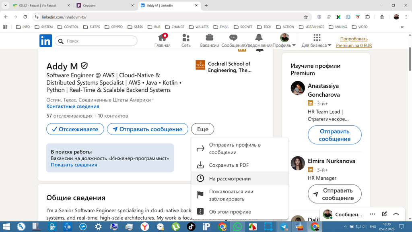Bookmark this page with the star

point(306,17)
